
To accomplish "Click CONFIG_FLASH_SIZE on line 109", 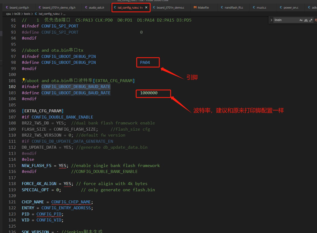I will (x=75, y=129).
